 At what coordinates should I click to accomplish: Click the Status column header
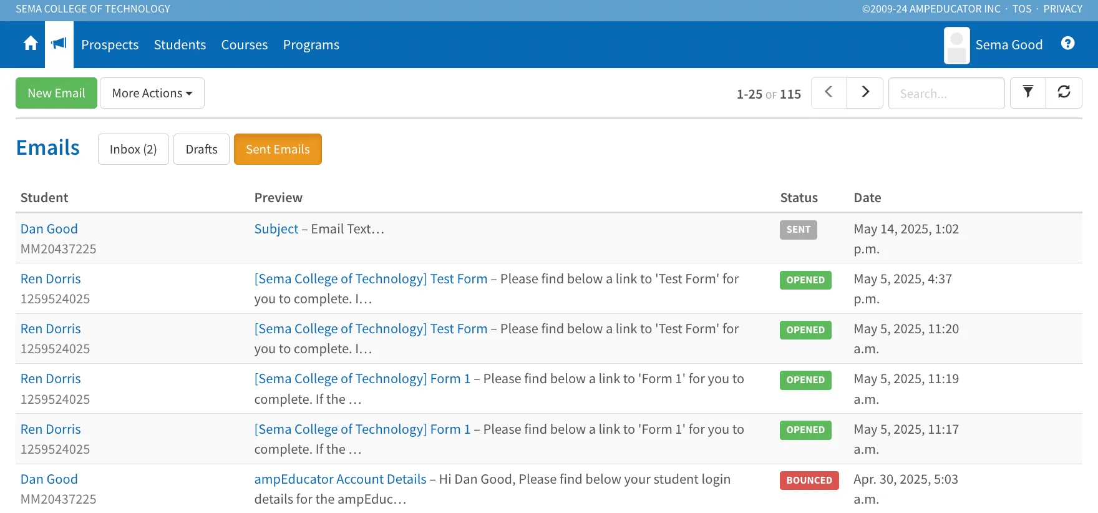(x=799, y=198)
